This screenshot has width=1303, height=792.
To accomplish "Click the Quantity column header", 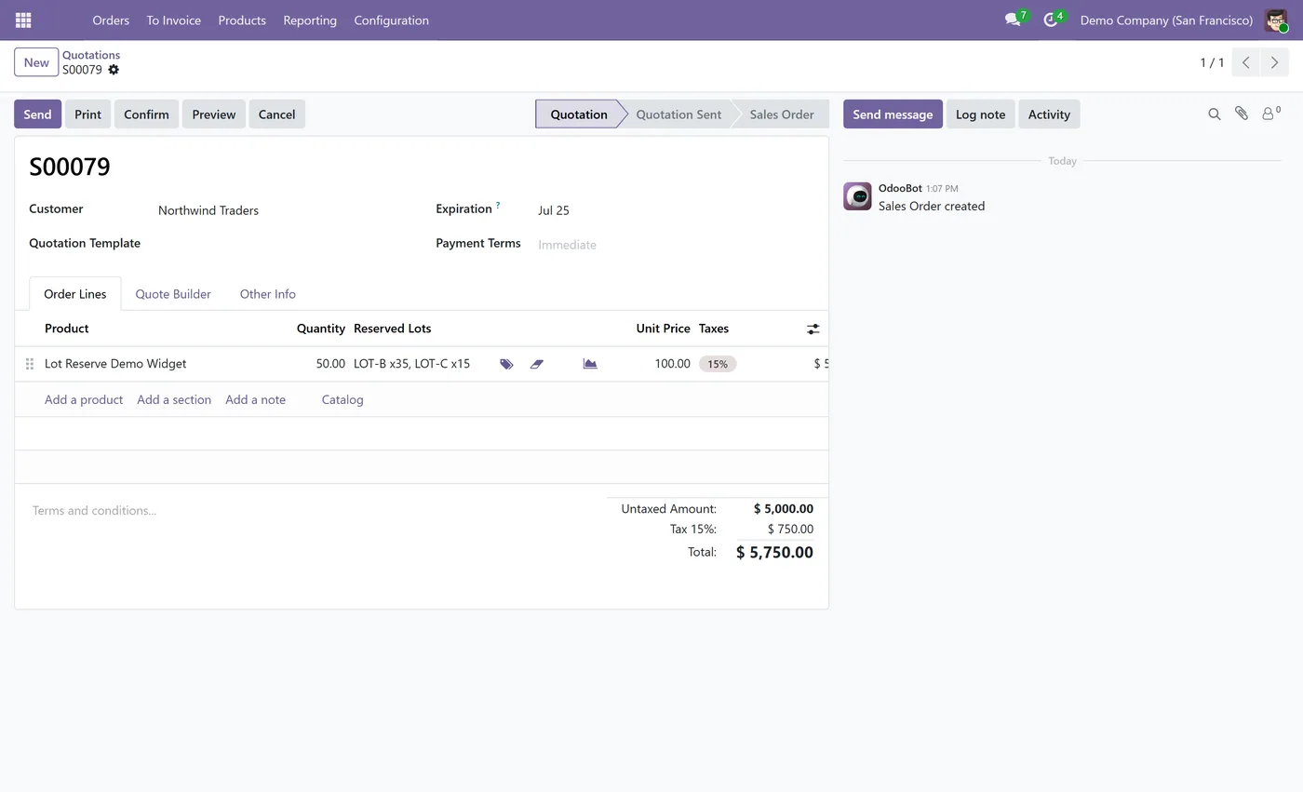I will coord(321,329).
